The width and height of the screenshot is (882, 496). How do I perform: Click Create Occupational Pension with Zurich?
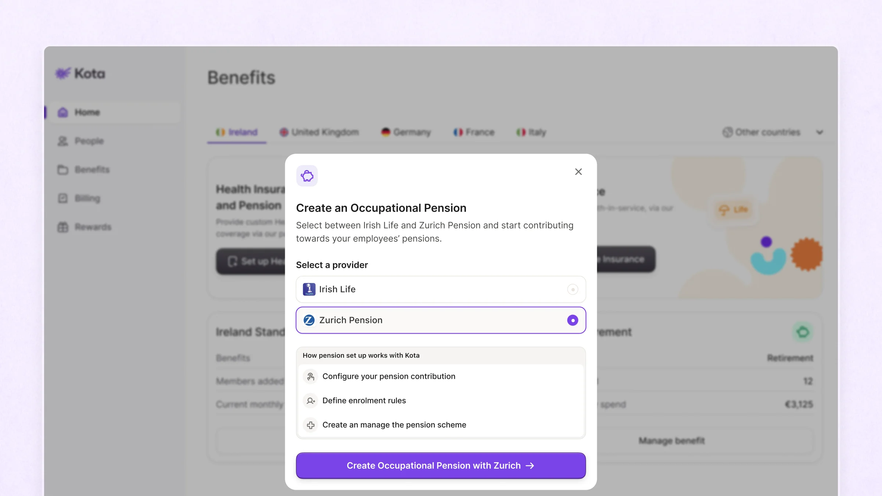pyautogui.click(x=441, y=466)
